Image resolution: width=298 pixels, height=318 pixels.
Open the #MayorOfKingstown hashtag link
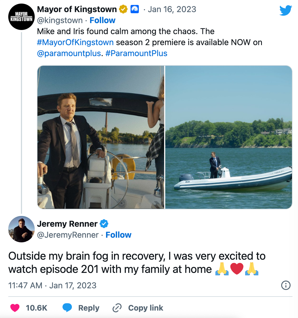74,42
